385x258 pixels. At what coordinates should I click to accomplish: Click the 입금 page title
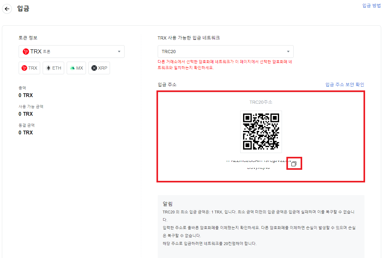[23, 9]
